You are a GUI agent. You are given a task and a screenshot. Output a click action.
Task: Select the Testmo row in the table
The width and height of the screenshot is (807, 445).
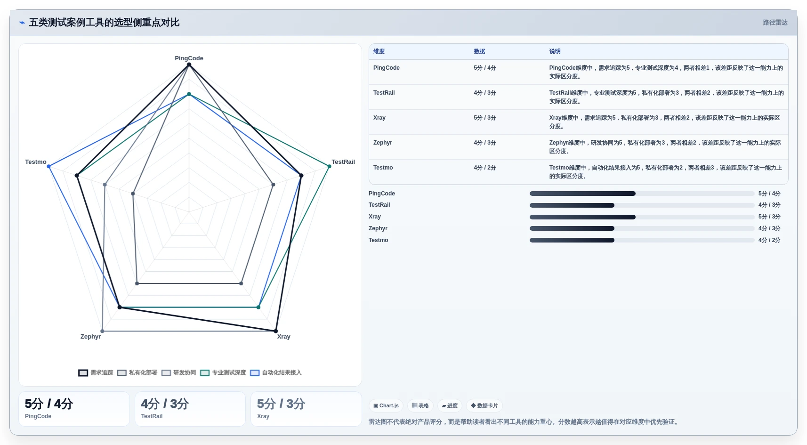click(578, 172)
